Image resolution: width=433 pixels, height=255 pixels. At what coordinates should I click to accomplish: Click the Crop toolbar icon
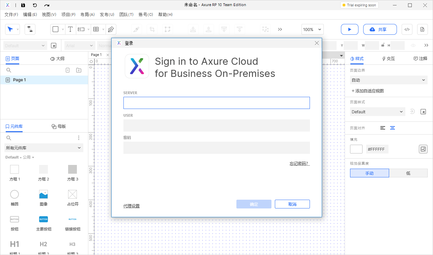point(152,29)
